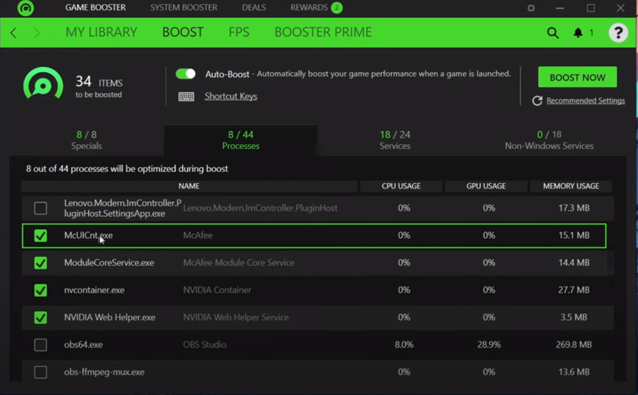Viewport: 638px width, 395px height.
Task: Enable boosting for obs64.exe
Action: (40, 345)
